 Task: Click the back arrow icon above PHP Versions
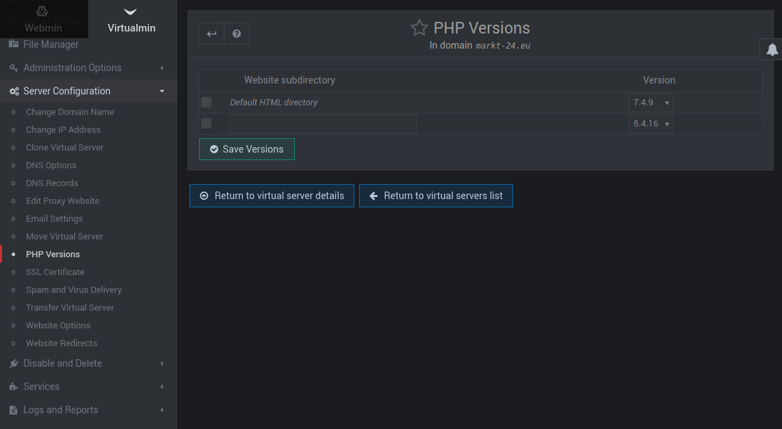click(211, 33)
